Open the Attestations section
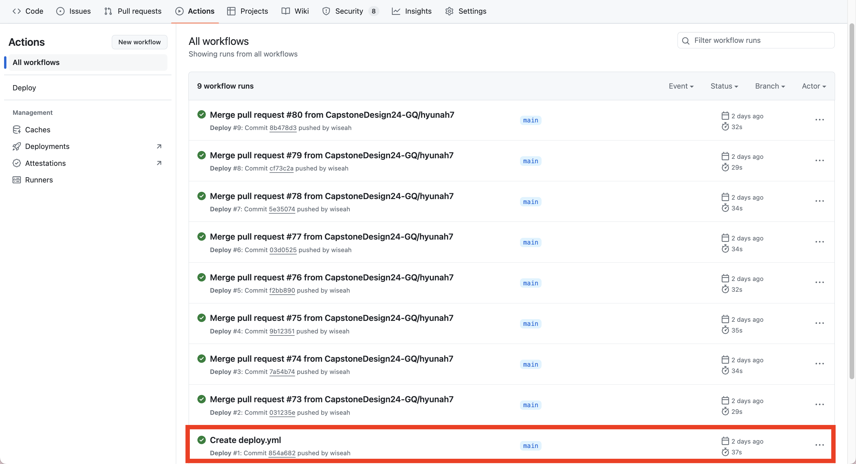The width and height of the screenshot is (856, 464). point(45,163)
